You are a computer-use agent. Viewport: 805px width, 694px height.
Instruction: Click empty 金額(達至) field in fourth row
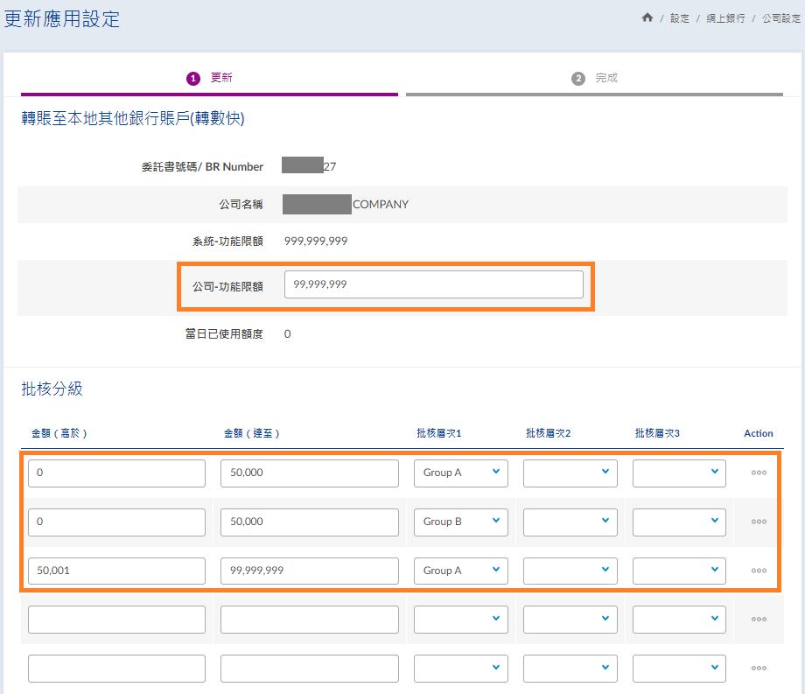(309, 620)
